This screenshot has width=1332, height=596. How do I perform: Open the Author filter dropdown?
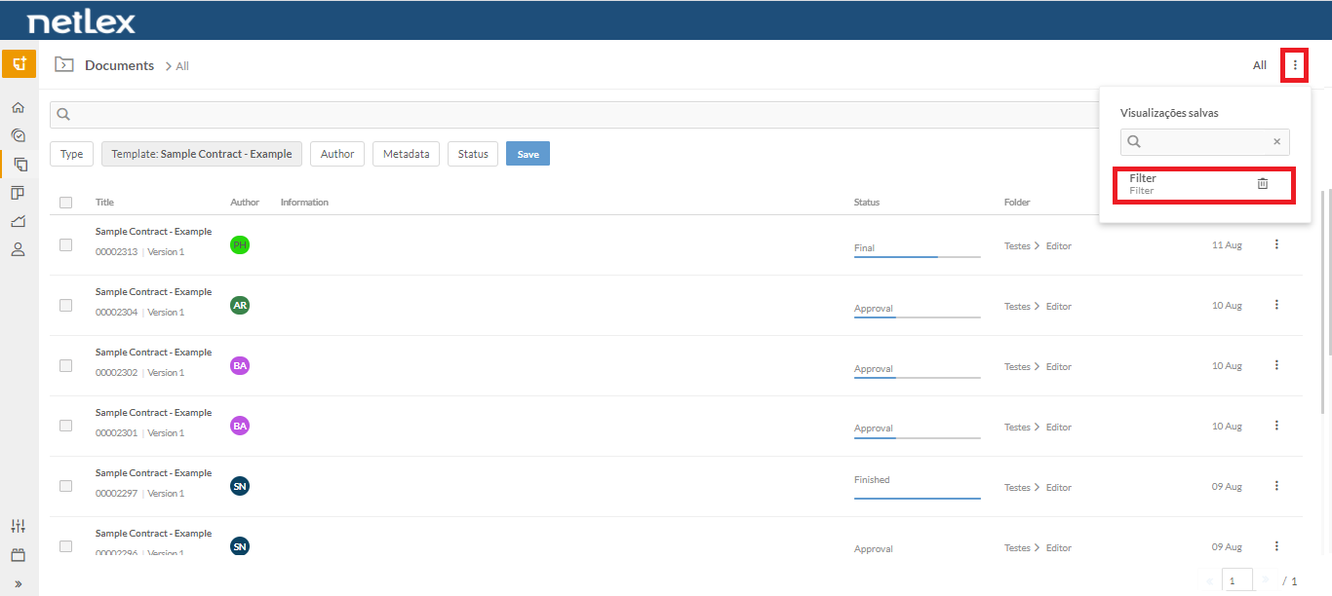click(337, 154)
